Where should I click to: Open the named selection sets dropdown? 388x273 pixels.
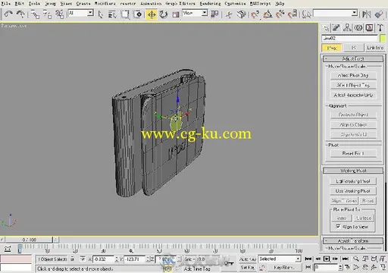(336, 13)
